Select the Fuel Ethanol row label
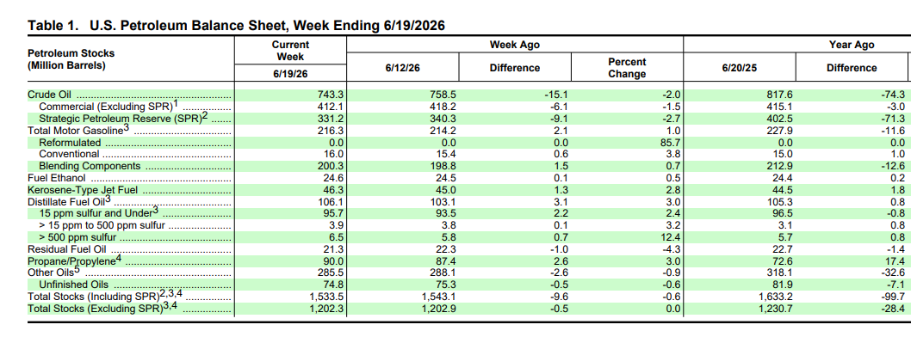Viewport: 911px width, 337px height. pos(57,177)
